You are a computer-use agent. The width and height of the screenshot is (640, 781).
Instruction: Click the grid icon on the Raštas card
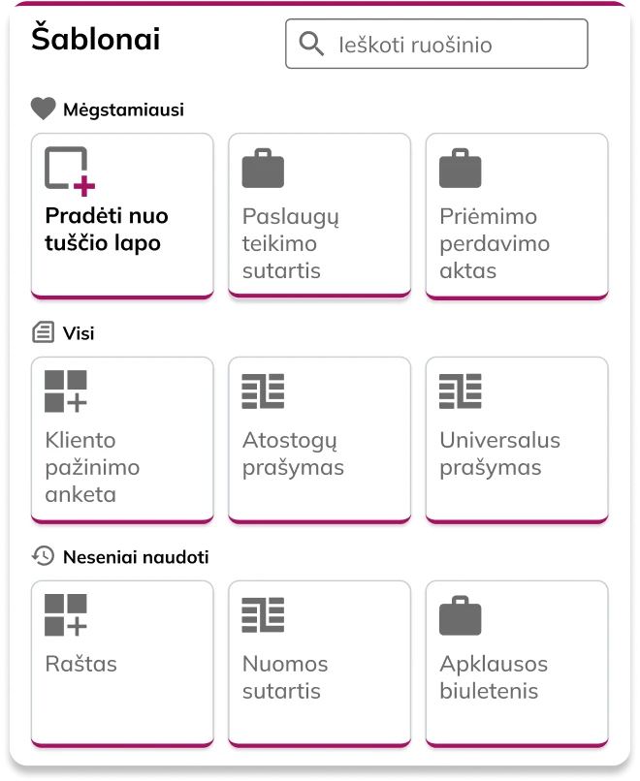64,615
